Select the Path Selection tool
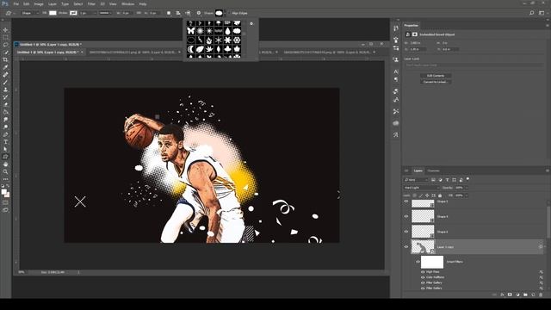This screenshot has width=551, height=310. pos(5,149)
